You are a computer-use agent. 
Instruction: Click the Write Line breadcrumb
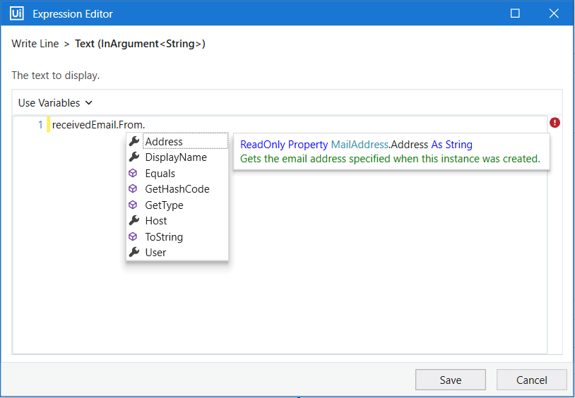[35, 44]
